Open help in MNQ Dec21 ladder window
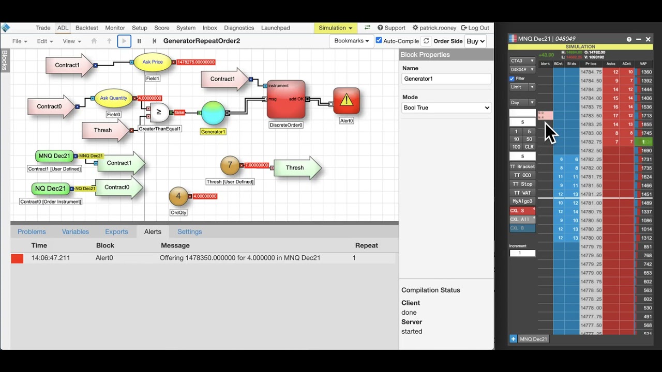 click(x=629, y=39)
